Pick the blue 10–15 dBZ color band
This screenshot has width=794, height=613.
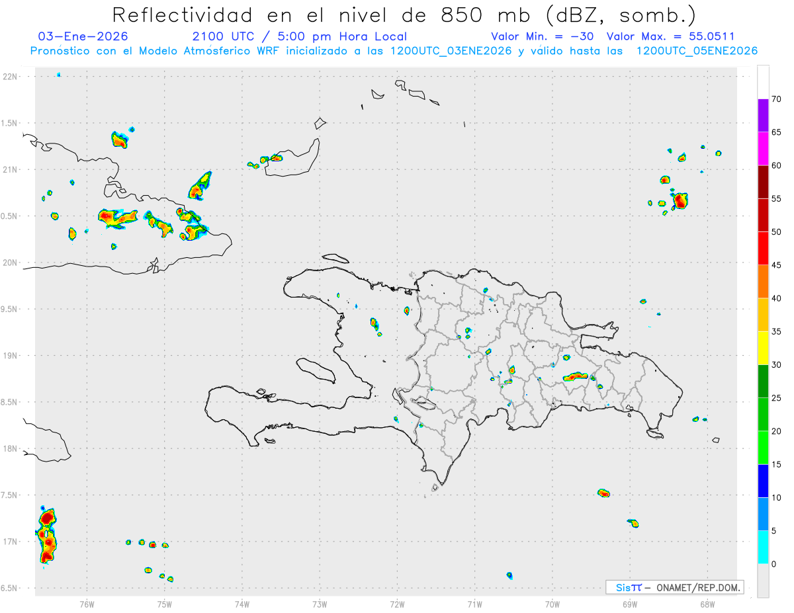point(763,481)
